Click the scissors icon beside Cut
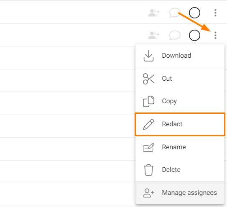Screen dimensions: 227x207 click(x=148, y=79)
